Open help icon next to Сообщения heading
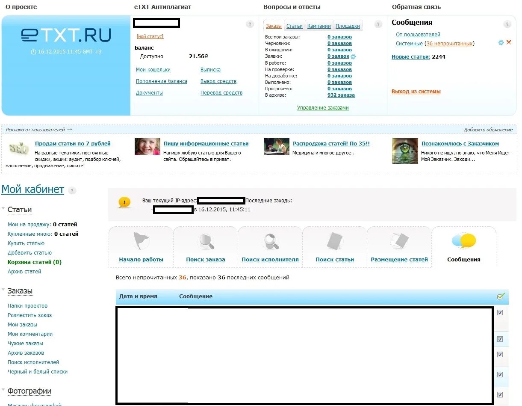522x406 pixels. point(507,24)
